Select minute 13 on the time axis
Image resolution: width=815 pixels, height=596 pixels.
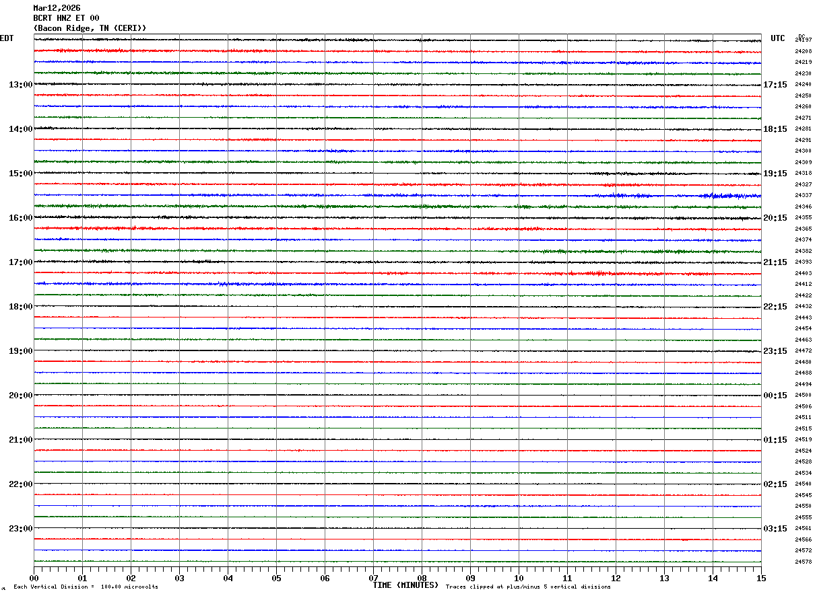click(x=664, y=578)
